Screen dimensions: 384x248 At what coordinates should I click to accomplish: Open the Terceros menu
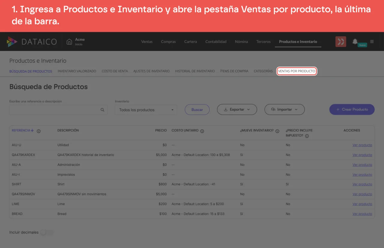pos(263,42)
